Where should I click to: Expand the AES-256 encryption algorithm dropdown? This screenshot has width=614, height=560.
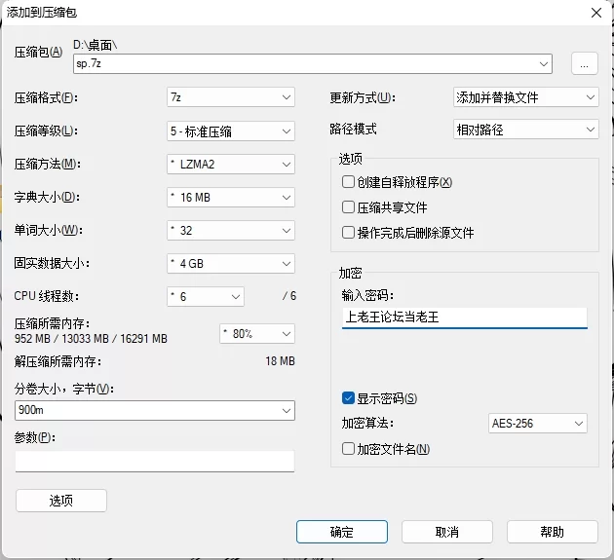[537, 424]
